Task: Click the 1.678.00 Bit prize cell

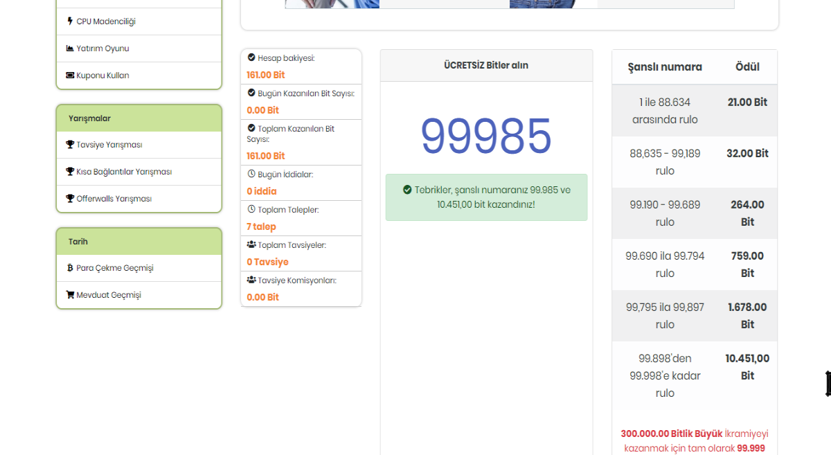Action: tap(747, 316)
